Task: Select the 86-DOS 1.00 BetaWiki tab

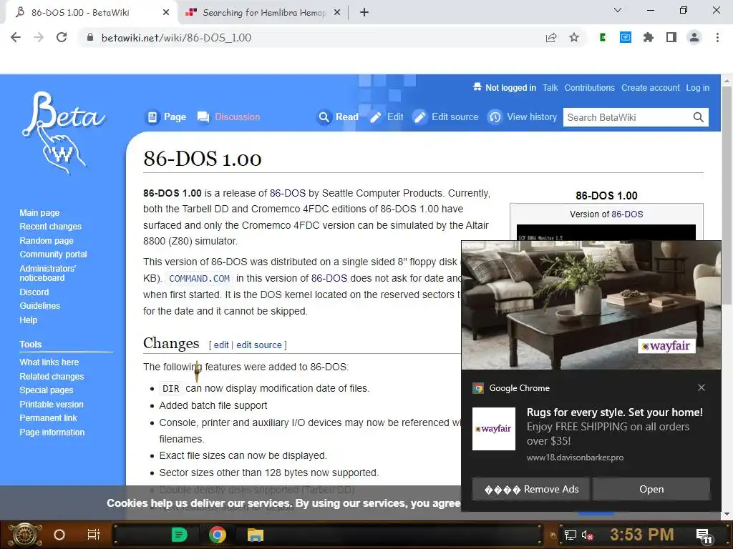Action: click(80, 13)
